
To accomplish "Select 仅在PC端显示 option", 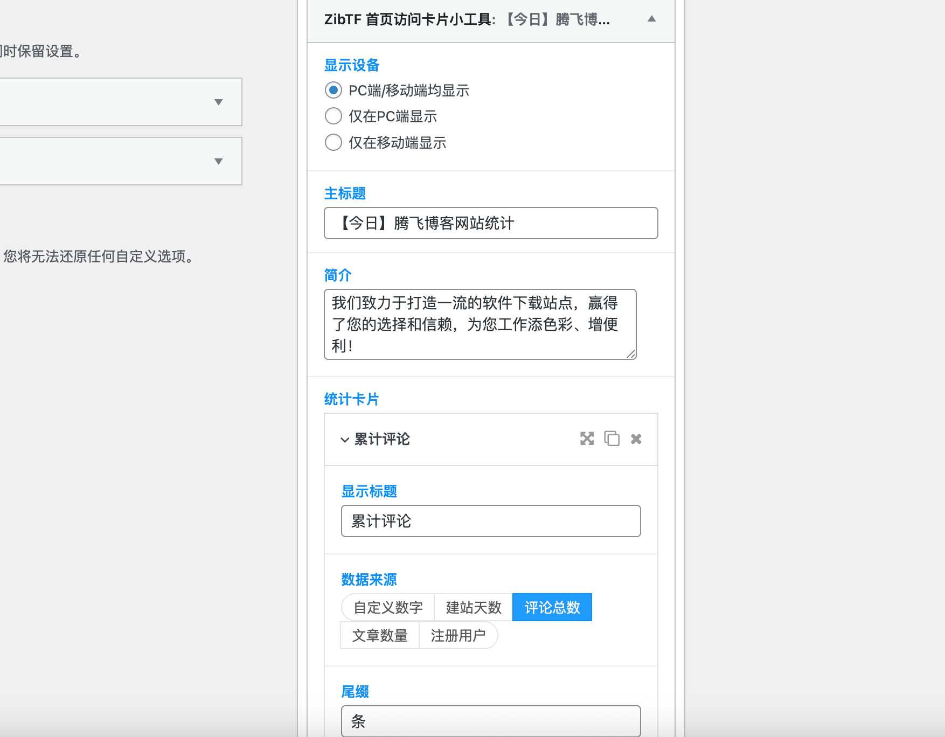I will [333, 116].
